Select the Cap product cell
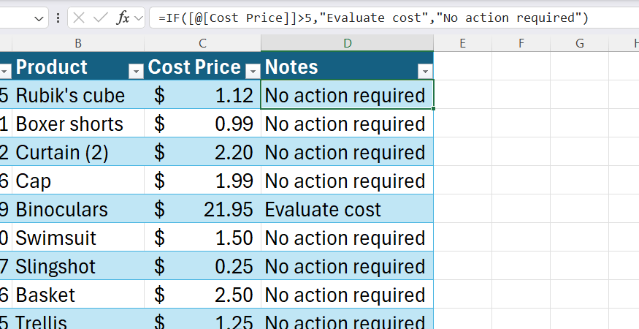This screenshot has width=639, height=329. click(x=78, y=181)
